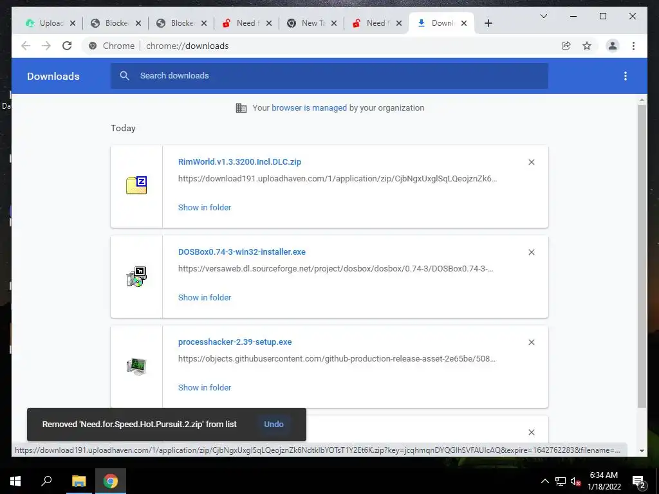
Task: Switch to the Upload tab
Action: tap(44, 23)
